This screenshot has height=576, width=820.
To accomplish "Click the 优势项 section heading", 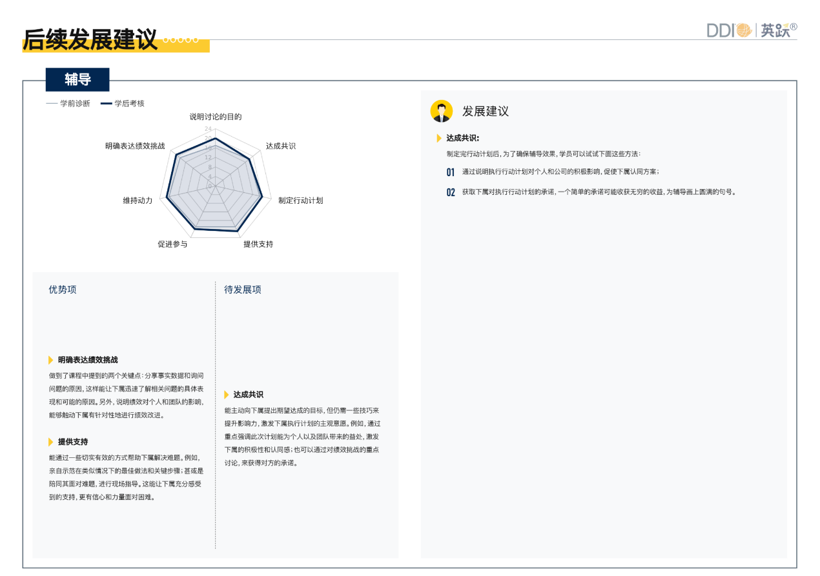I will (x=63, y=290).
